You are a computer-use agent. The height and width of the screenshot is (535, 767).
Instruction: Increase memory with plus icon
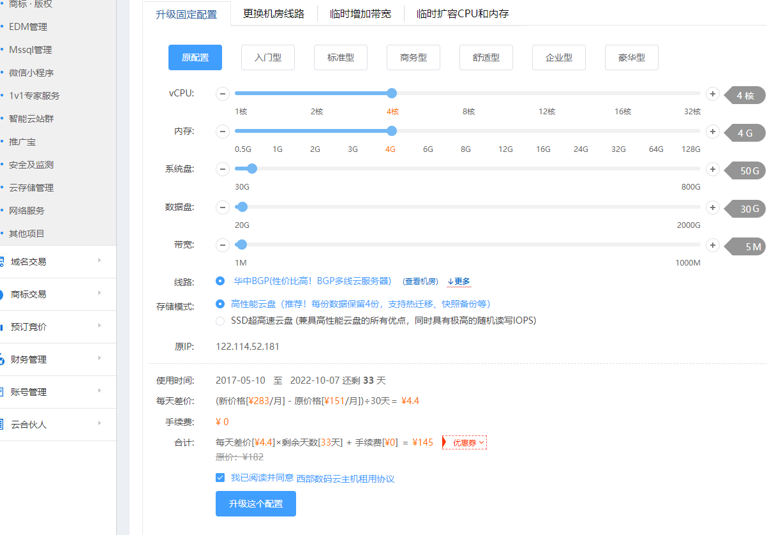point(713,132)
